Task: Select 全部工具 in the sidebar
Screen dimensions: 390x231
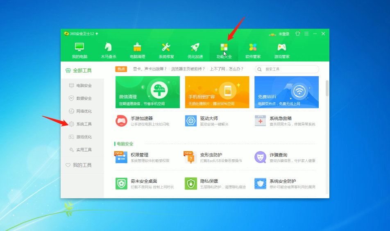Action: click(82, 70)
